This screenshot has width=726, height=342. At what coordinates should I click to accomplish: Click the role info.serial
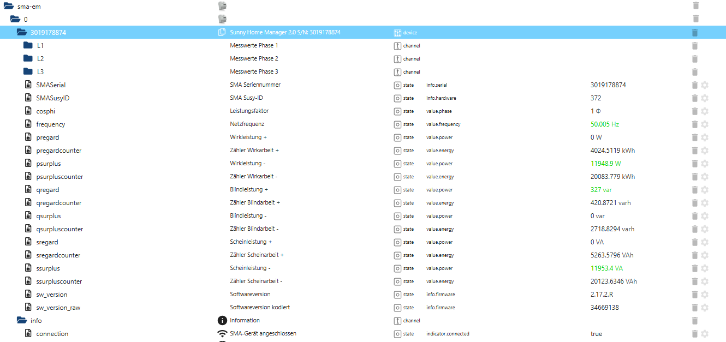(x=437, y=85)
